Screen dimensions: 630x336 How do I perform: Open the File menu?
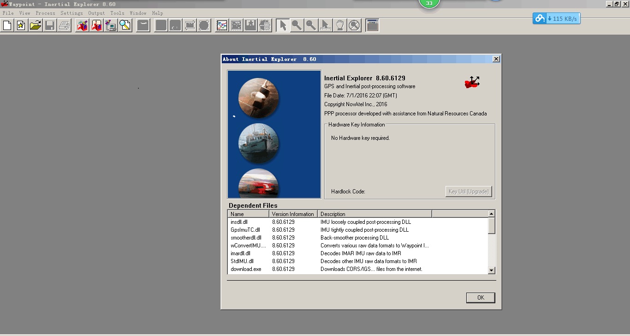(x=8, y=13)
